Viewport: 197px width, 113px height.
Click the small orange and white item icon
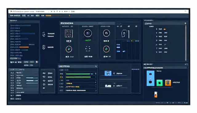(156, 94)
